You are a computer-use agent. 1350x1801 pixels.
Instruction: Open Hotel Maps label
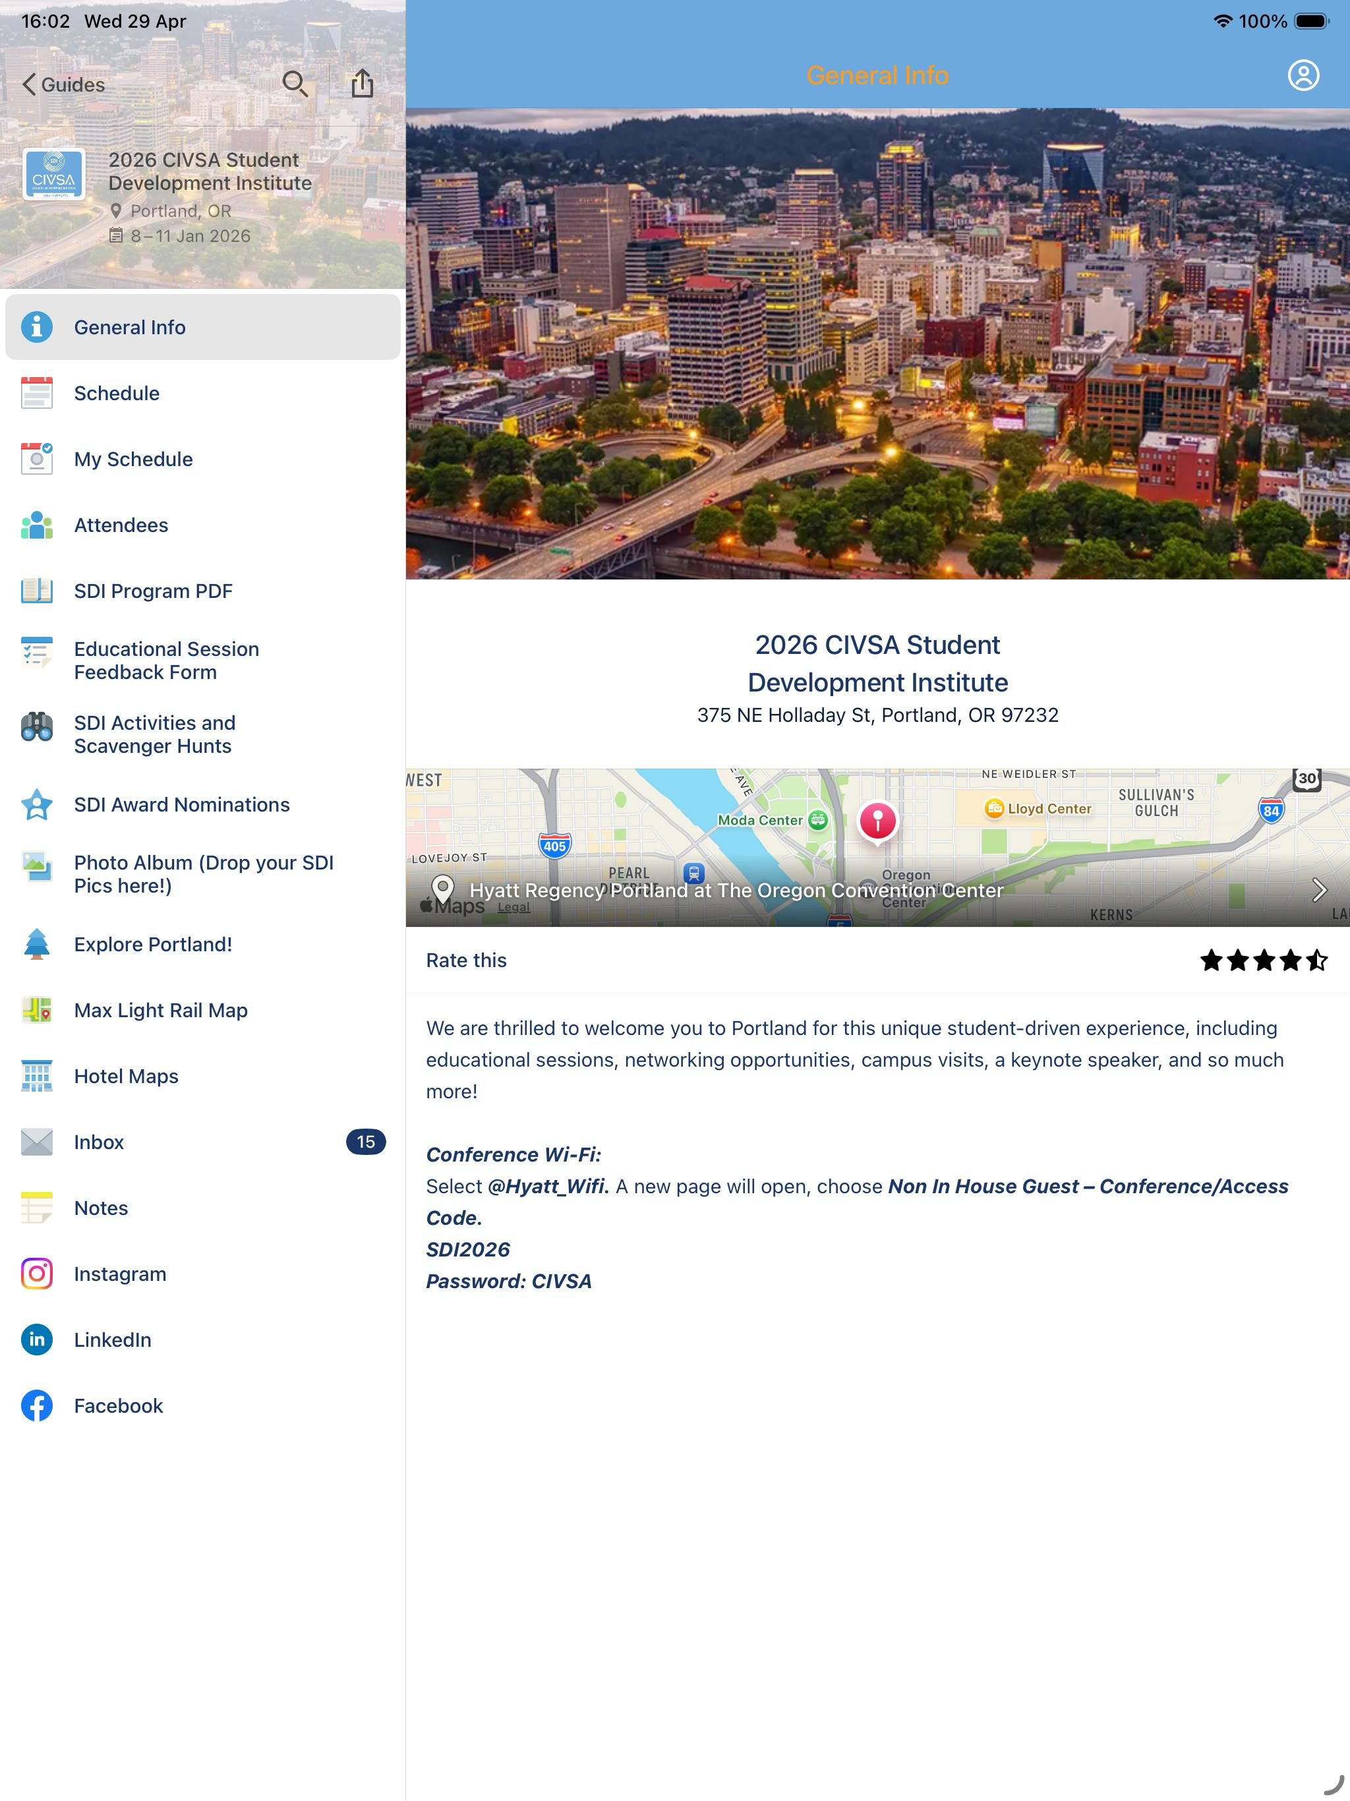tap(126, 1077)
